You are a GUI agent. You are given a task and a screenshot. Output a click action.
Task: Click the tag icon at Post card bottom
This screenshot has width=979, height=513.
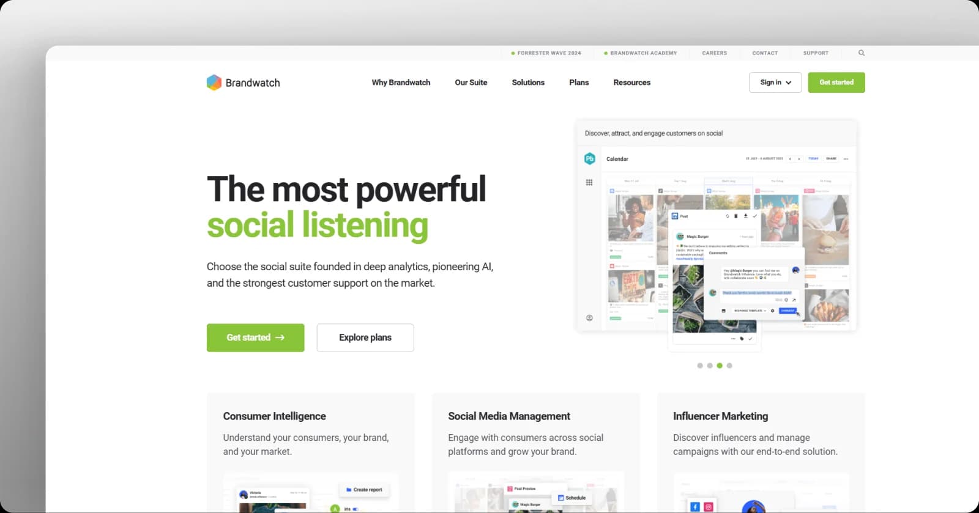pos(742,338)
